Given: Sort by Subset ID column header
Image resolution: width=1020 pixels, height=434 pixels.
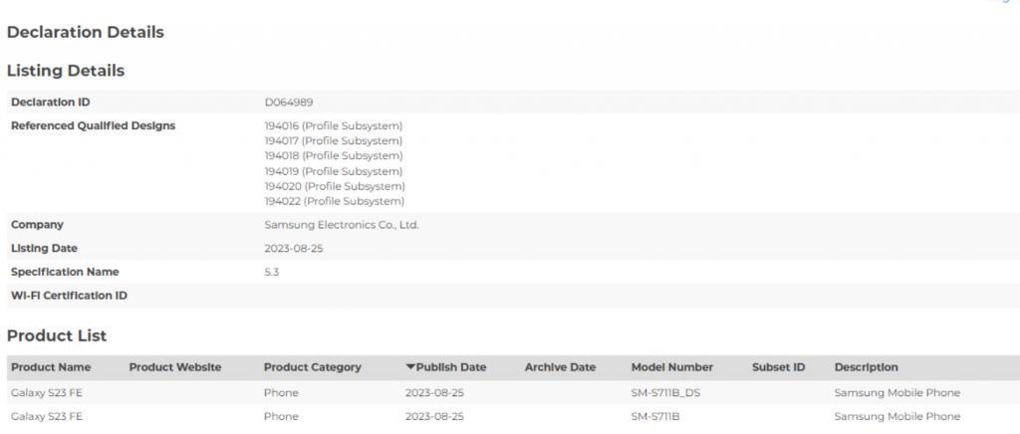Looking at the screenshot, I should point(779,367).
